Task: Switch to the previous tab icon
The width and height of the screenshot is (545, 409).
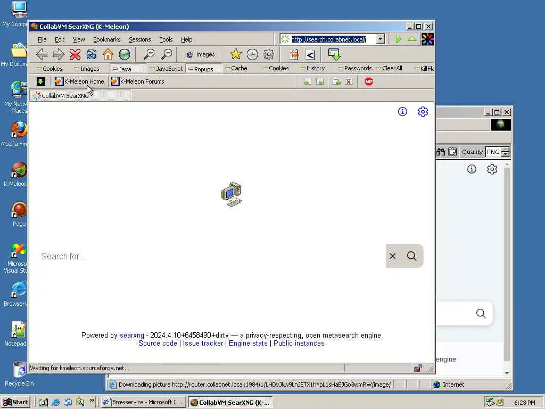Action: (307, 81)
